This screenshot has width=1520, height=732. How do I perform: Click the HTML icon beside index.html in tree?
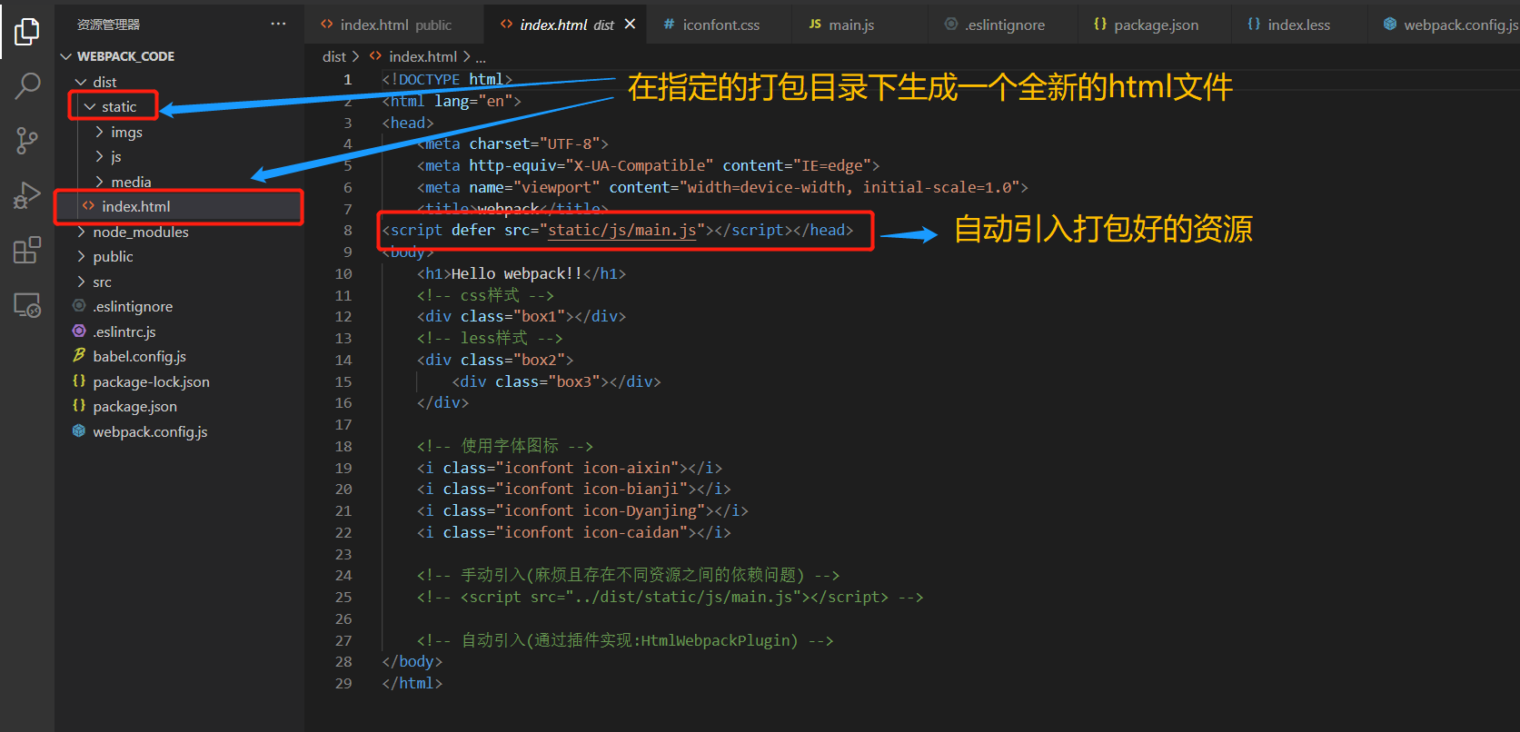(88, 206)
